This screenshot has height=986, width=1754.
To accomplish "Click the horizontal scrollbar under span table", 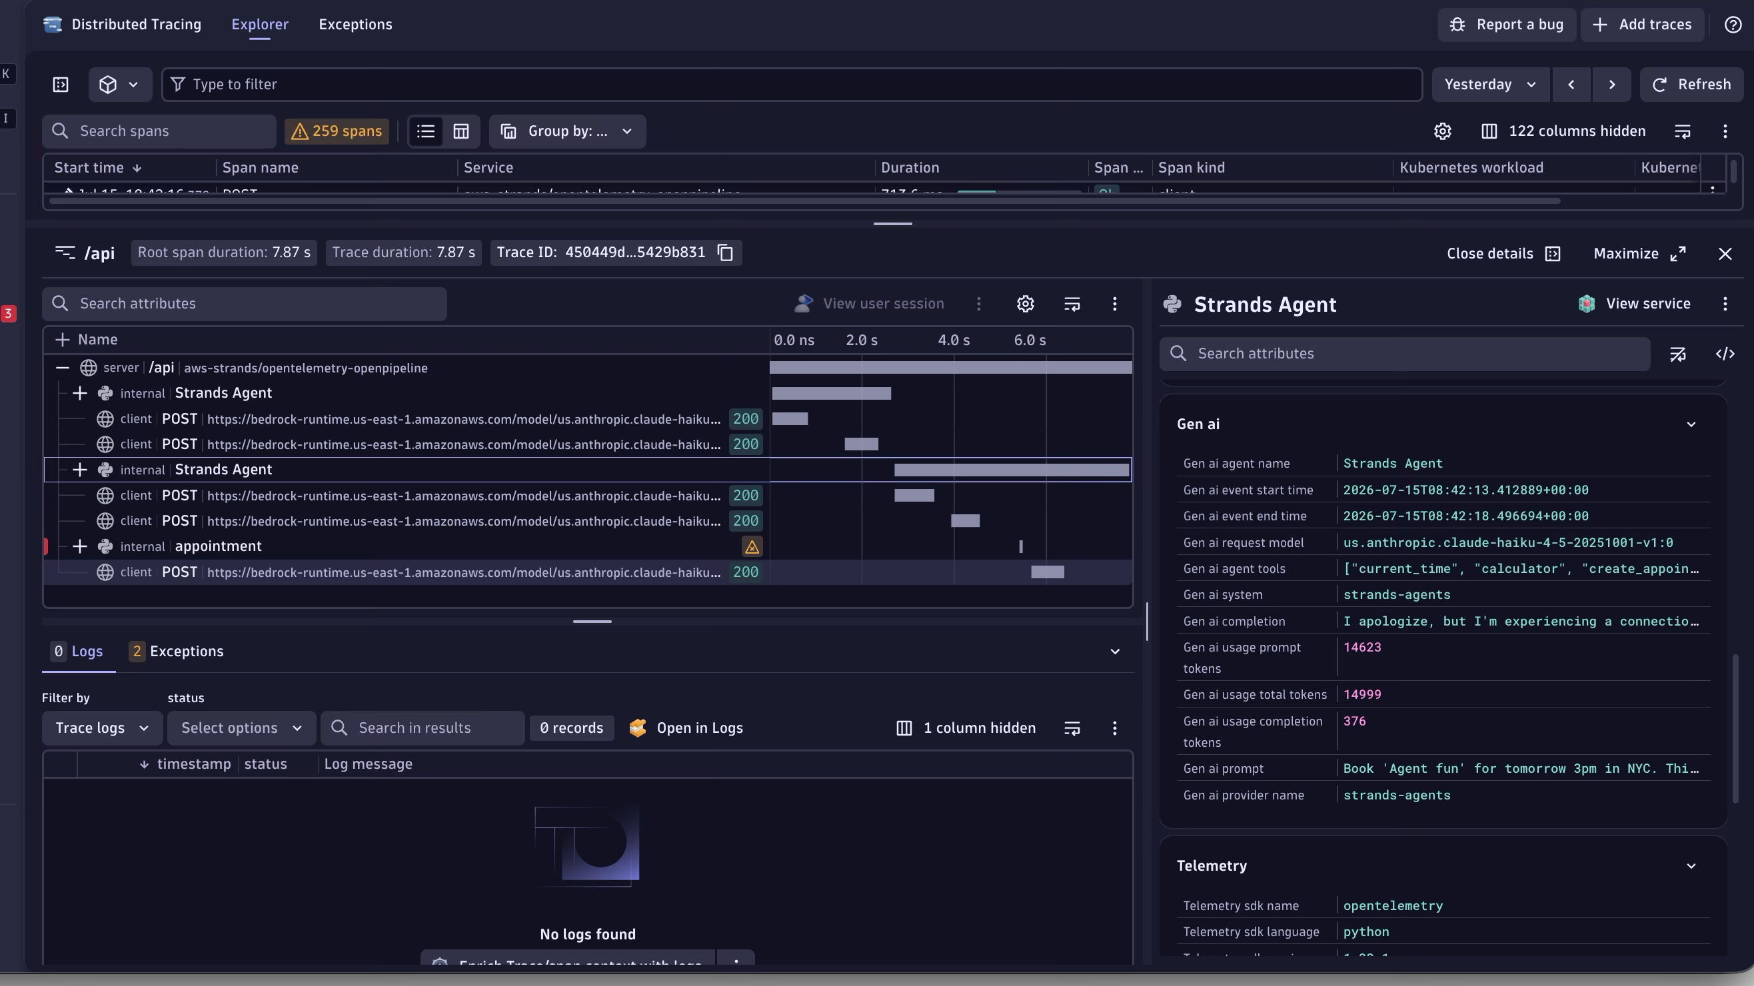I will (804, 201).
